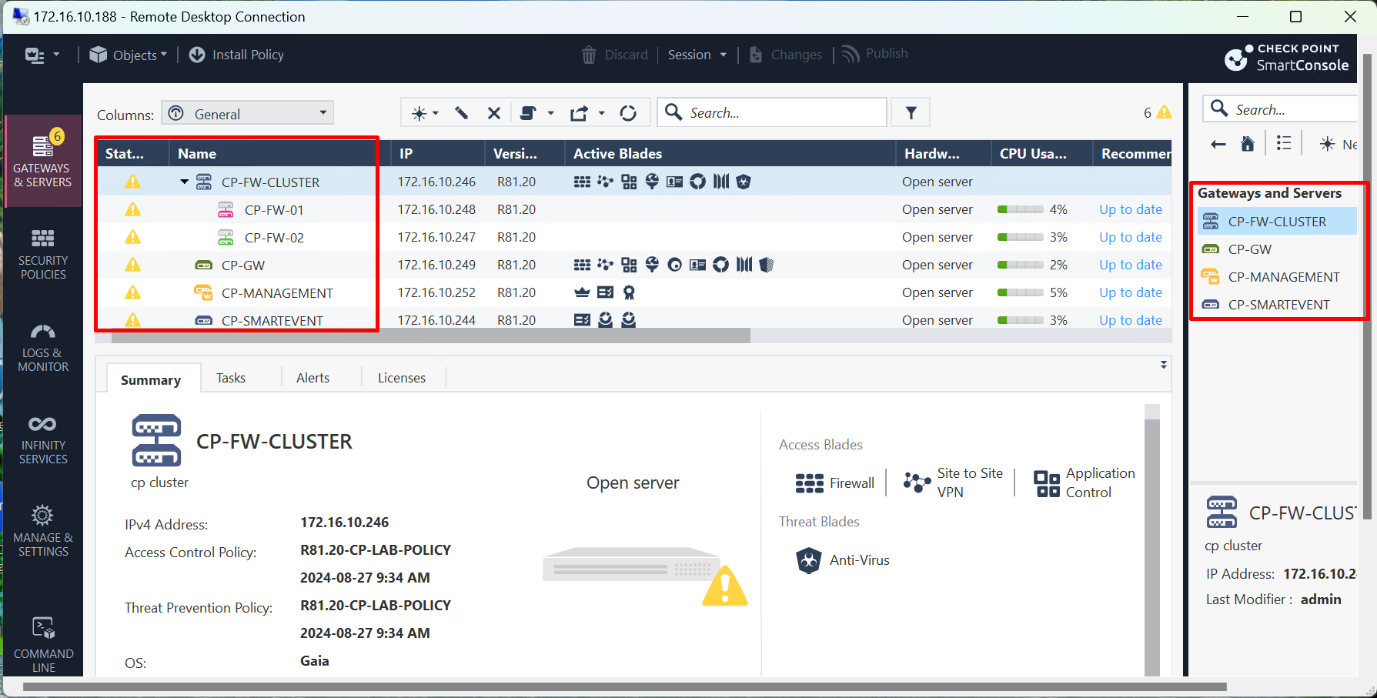1377x698 pixels.
Task: Switch to the Alerts tab
Action: (312, 377)
